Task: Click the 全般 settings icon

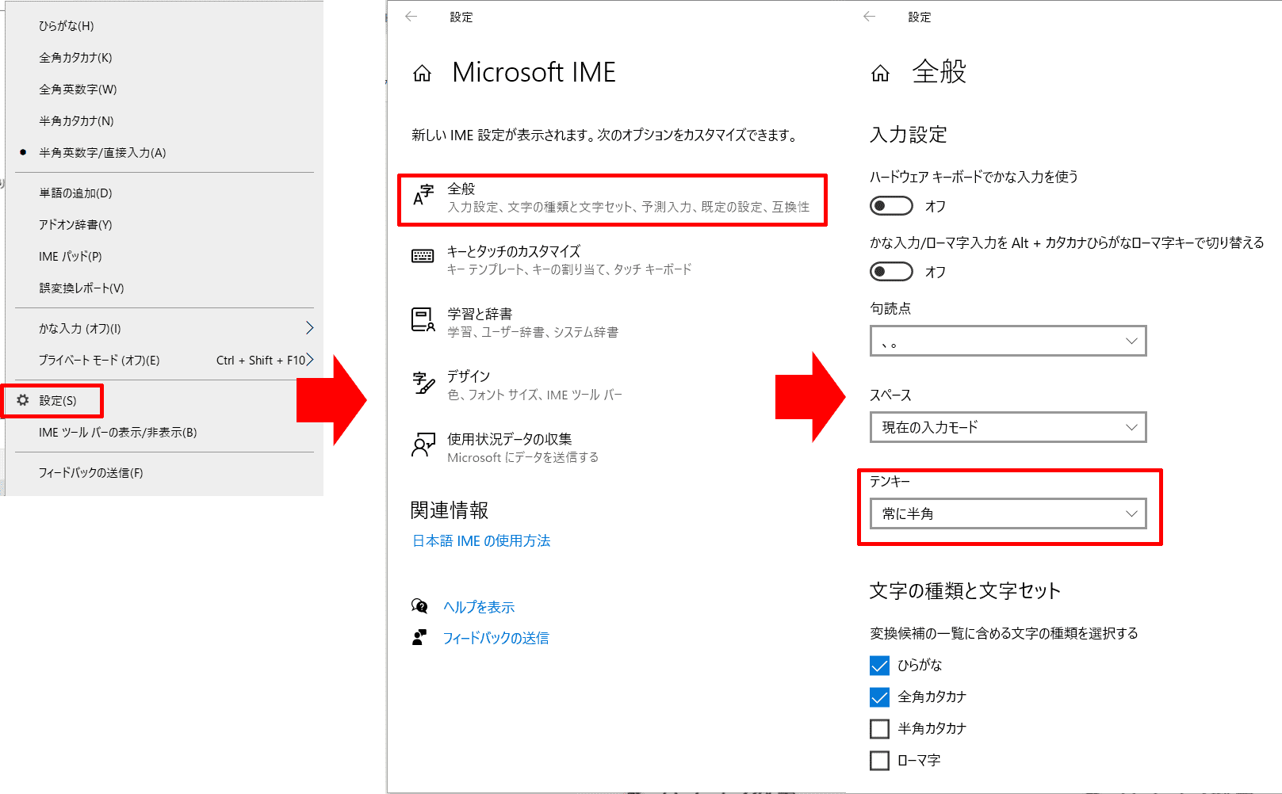Action: 423,195
